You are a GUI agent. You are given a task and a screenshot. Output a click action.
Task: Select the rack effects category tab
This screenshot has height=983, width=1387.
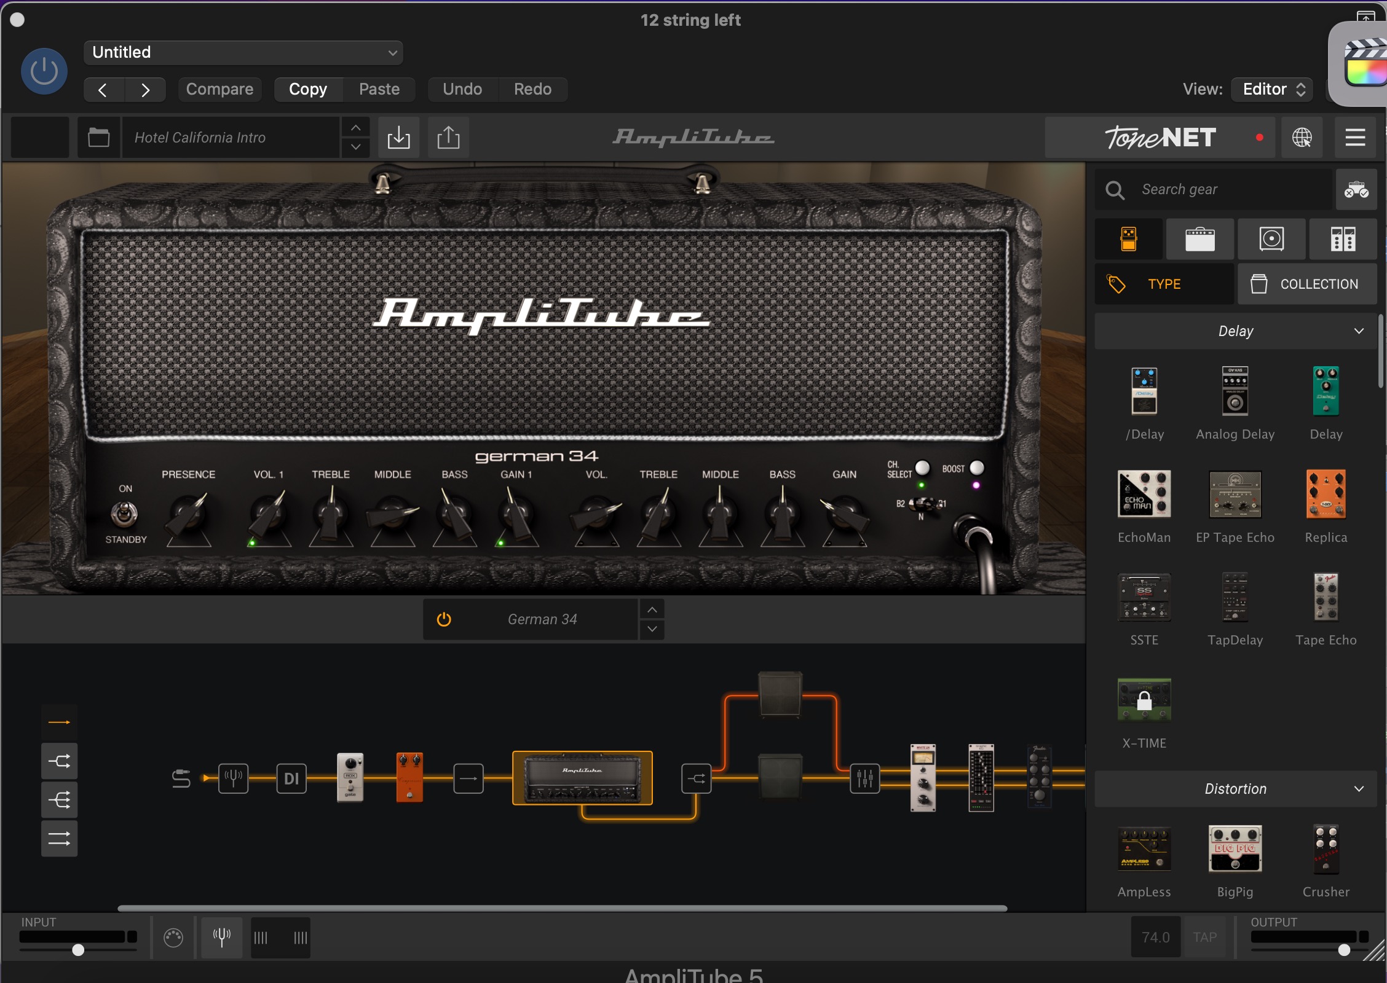point(1343,239)
